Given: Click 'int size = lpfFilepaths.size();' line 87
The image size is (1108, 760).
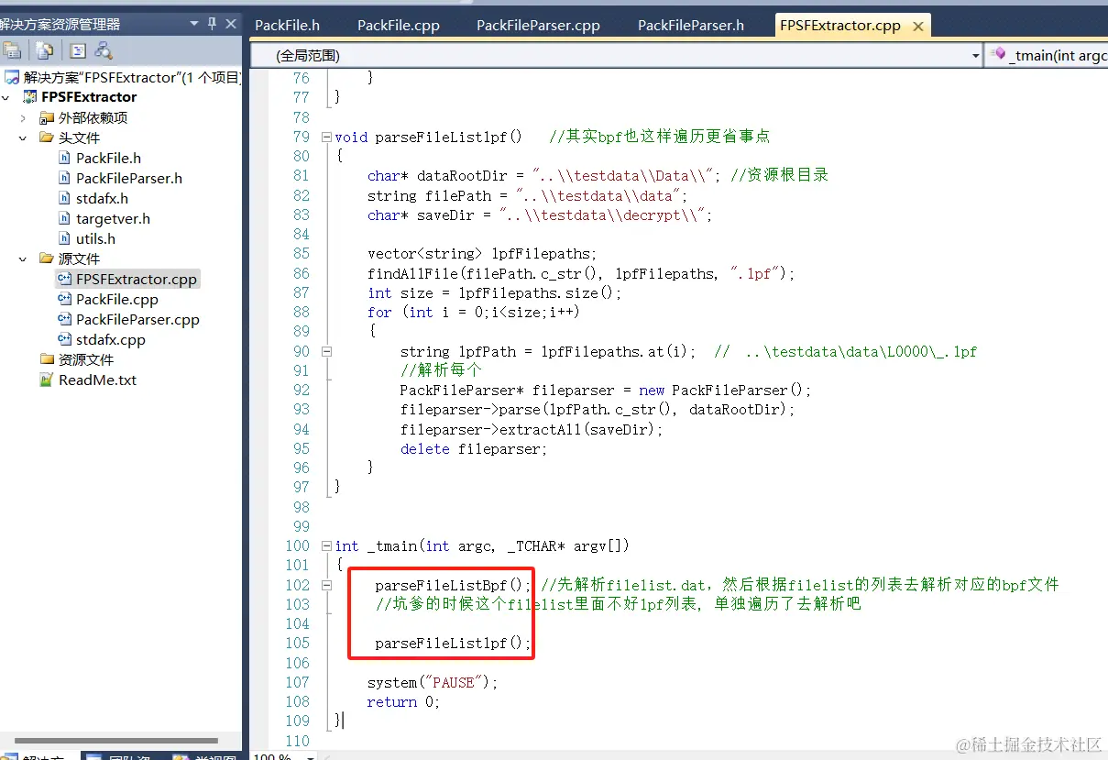Looking at the screenshot, I should pyautogui.click(x=495, y=293).
